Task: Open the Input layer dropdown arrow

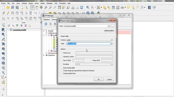Action: tap(109, 26)
